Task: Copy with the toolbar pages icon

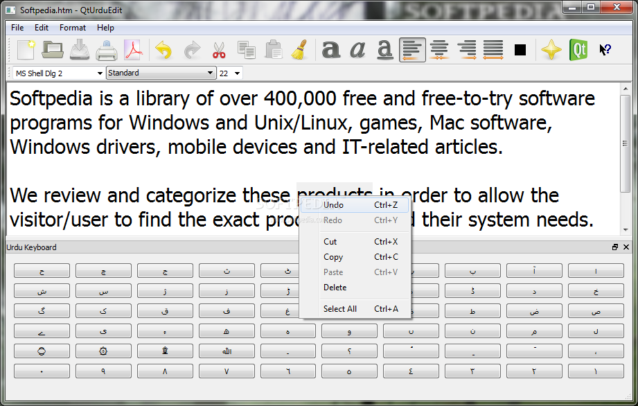Action: [246, 50]
